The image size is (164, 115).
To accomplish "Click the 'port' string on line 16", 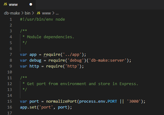I will click(46, 107).
